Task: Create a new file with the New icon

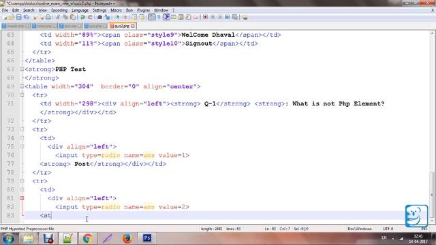Action: pyautogui.click(x=4, y=17)
